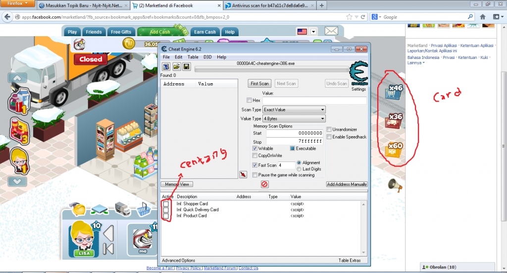
Task: Click the Lisa avatar portrait
Action: (83, 239)
